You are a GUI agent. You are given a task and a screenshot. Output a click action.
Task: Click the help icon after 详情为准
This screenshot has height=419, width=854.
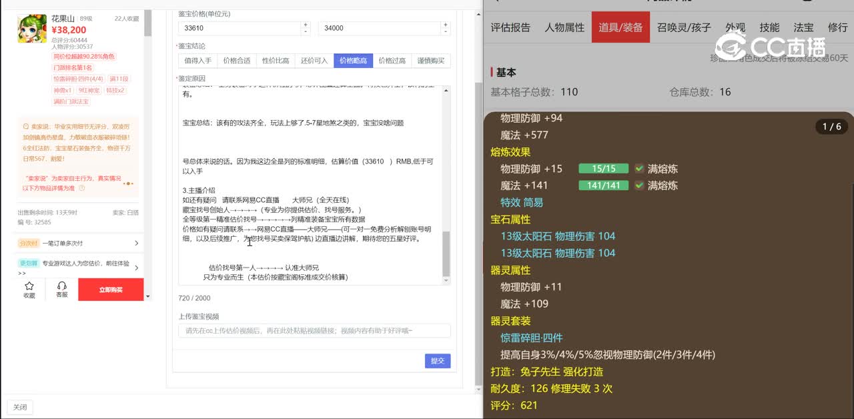coord(82,188)
